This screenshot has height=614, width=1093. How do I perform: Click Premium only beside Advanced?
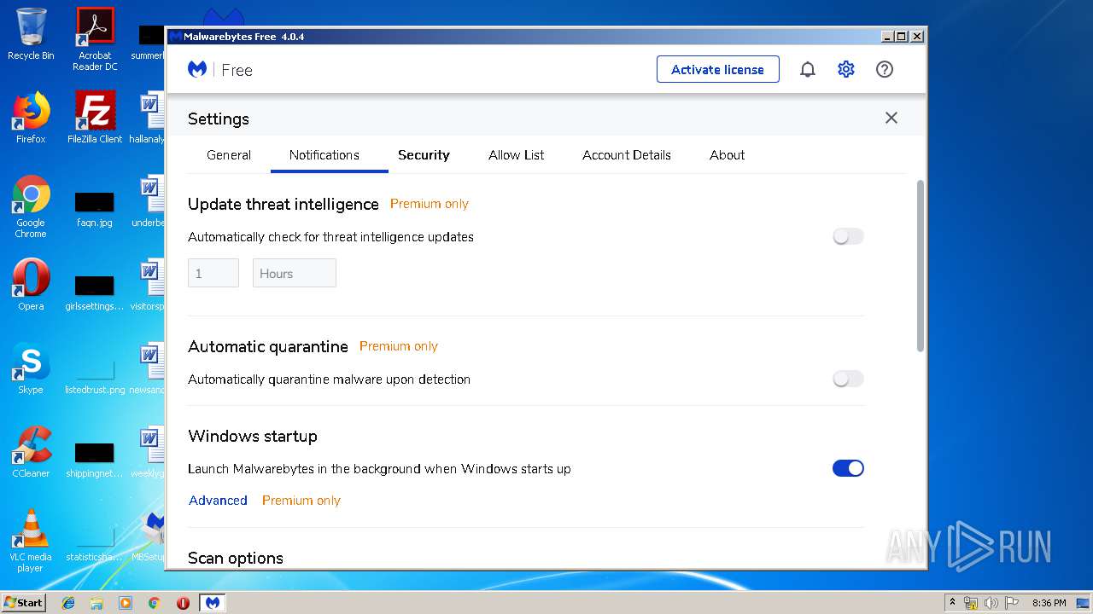click(301, 501)
